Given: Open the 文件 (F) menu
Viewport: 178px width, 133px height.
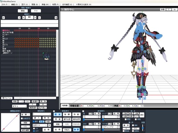Looking at the screenshot, I should pos(4,4).
